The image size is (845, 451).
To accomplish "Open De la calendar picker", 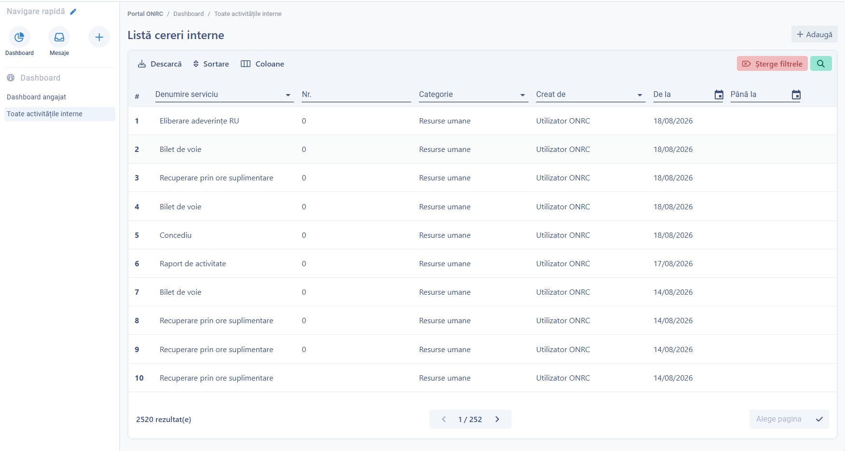I will [719, 95].
